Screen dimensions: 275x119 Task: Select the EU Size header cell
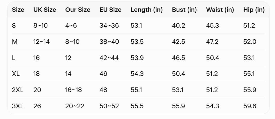[110, 10]
